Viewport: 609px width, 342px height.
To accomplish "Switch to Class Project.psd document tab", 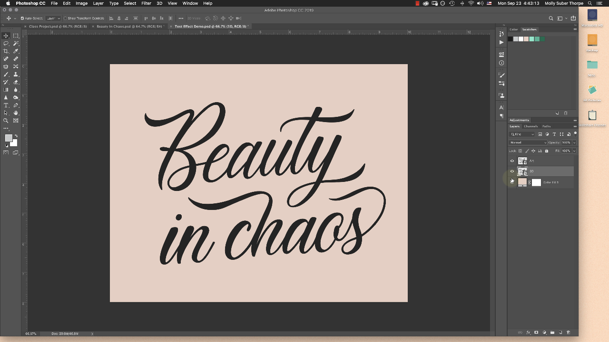I will click(58, 27).
